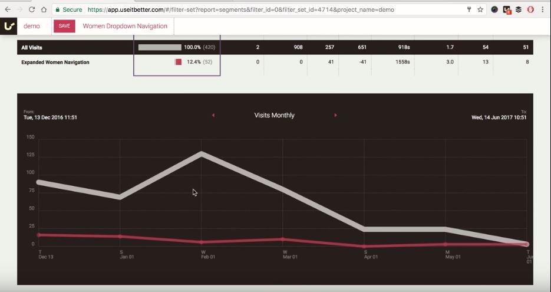This screenshot has height=292, width=551.
Task: Click the UseItBetter logo icon
Action: click(x=8, y=26)
